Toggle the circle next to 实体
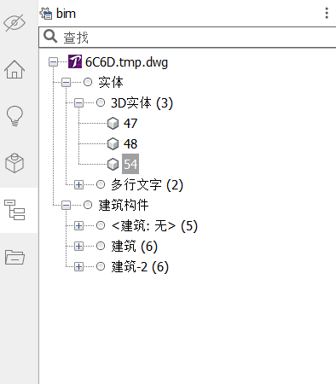336x384 pixels. click(88, 82)
